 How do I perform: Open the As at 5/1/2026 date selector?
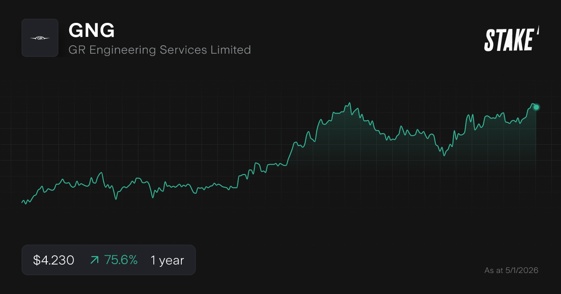[511, 270]
